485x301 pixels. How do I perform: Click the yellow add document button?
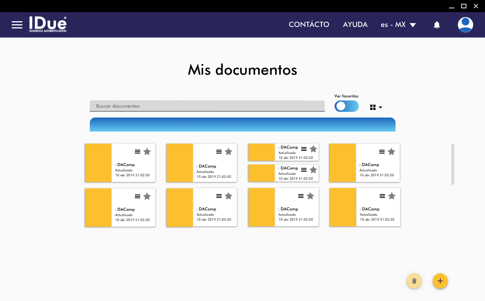point(440,281)
